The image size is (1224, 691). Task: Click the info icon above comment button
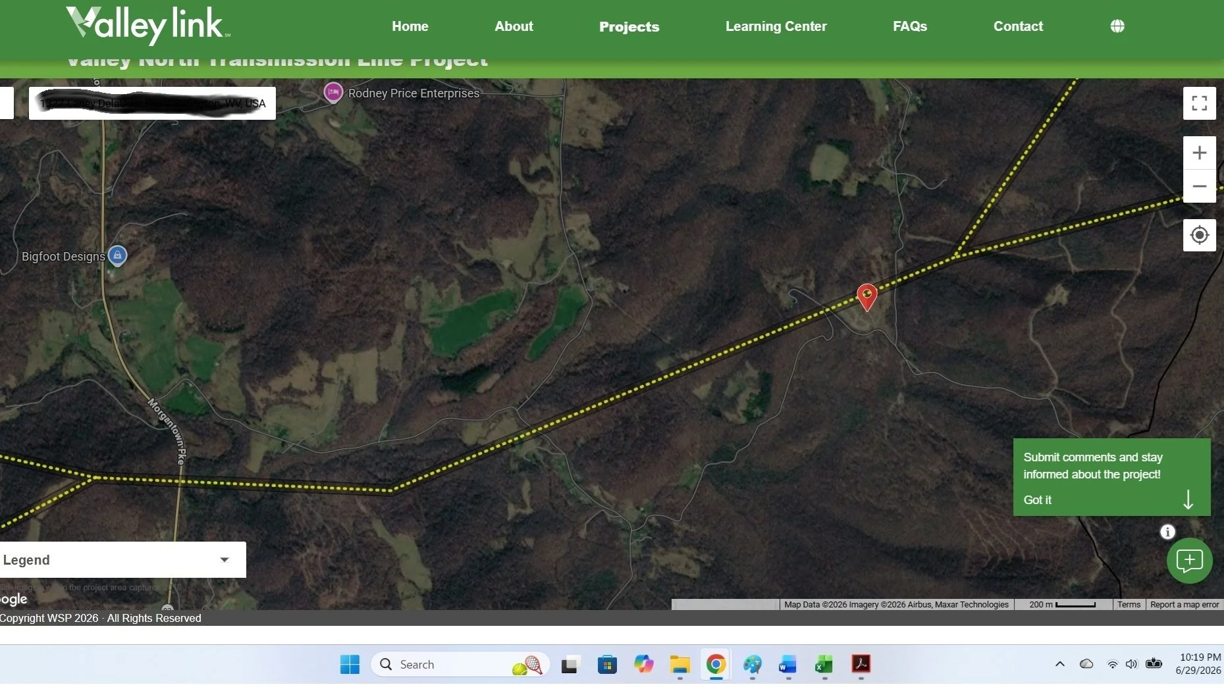[1167, 532]
